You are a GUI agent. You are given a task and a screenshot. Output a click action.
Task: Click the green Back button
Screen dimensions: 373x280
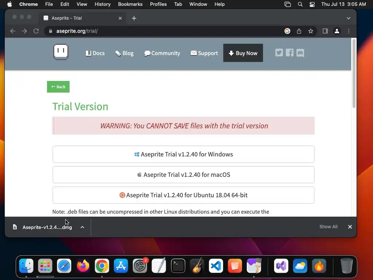(x=58, y=87)
